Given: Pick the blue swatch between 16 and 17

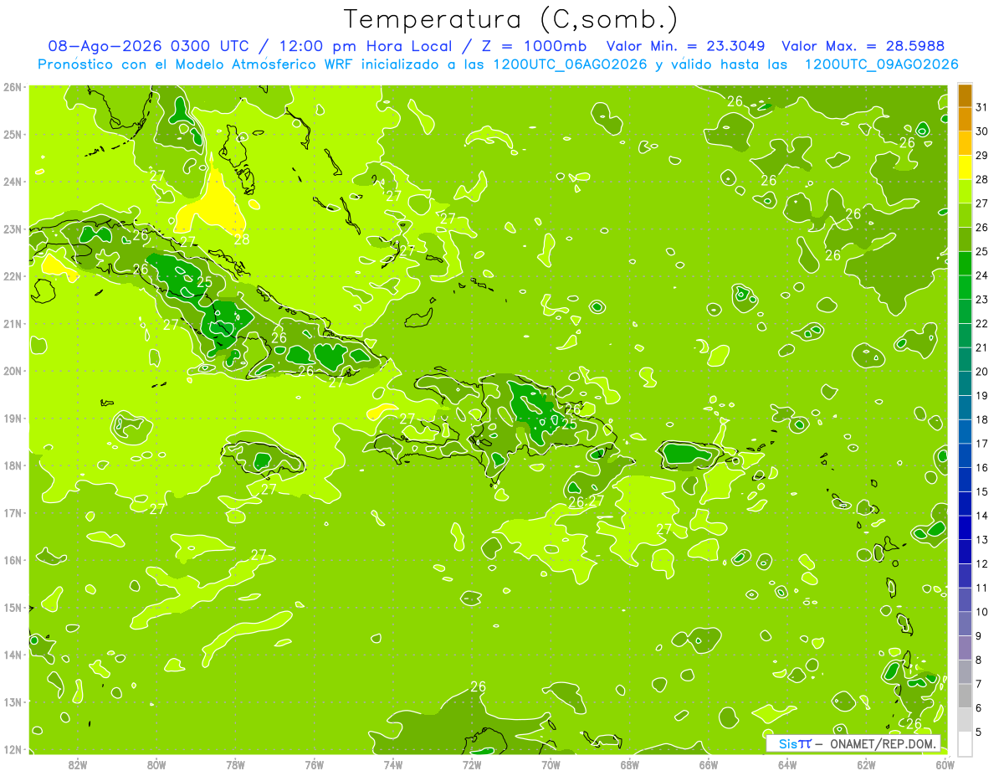Looking at the screenshot, I should click(x=965, y=455).
